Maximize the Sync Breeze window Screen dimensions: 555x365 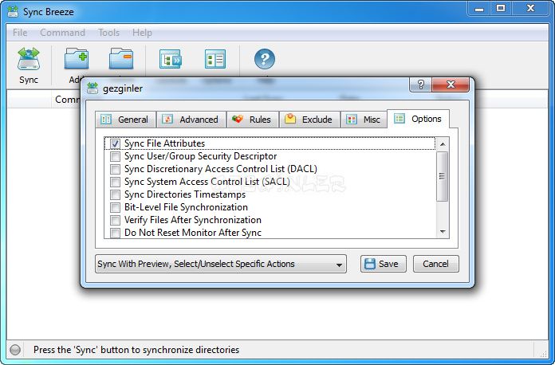[501, 9]
